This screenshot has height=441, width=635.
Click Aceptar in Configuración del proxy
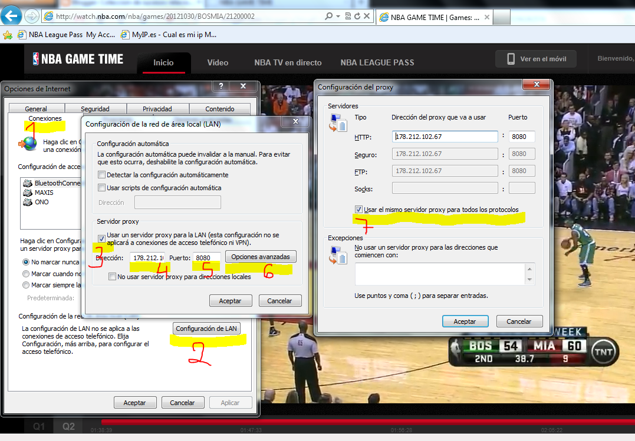(465, 321)
